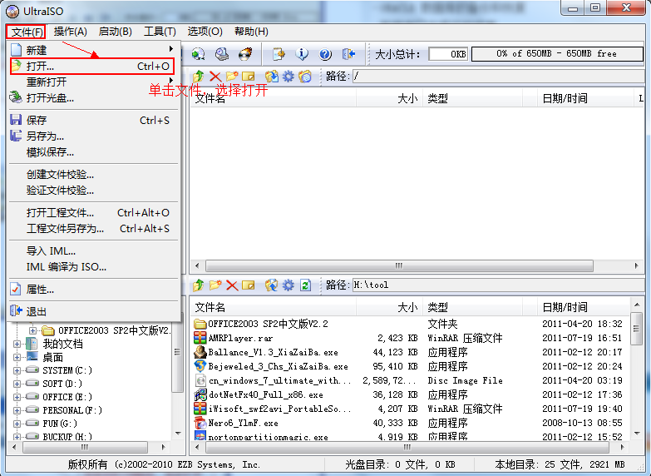
Task: Choose 保存 from the file menu
Action: pos(91,121)
